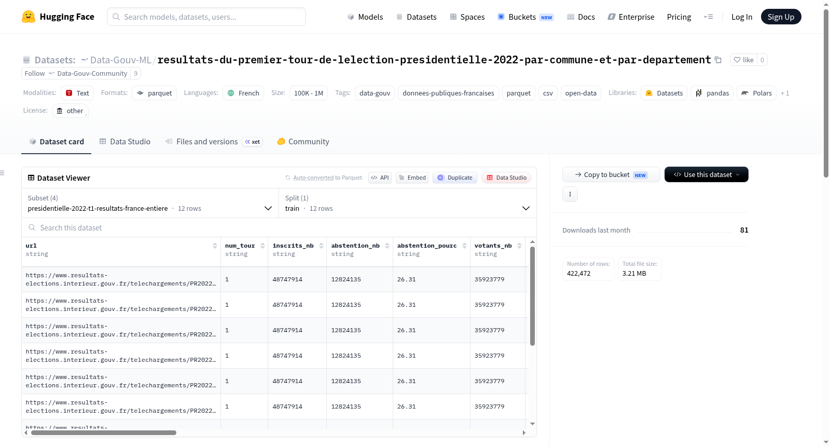The height and width of the screenshot is (447, 830).
Task: Open Buckets in top navigation
Action: point(525,17)
